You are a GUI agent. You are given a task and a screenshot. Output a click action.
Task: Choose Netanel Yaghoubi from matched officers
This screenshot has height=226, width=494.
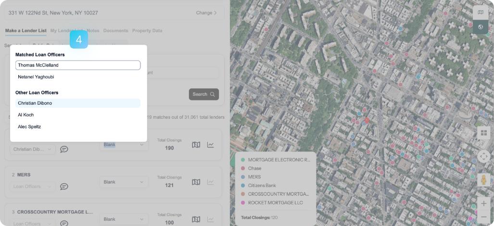pyautogui.click(x=36, y=77)
